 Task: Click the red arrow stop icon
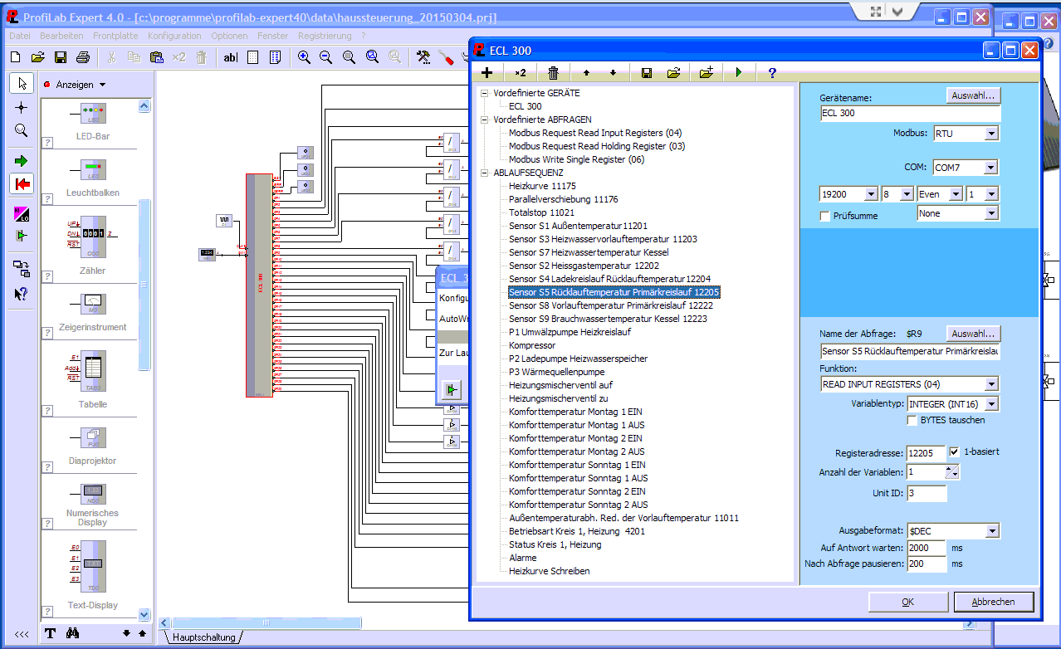coord(22,183)
